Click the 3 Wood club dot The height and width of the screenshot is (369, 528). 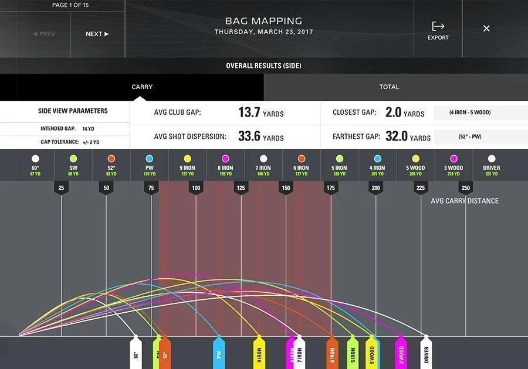click(x=453, y=159)
